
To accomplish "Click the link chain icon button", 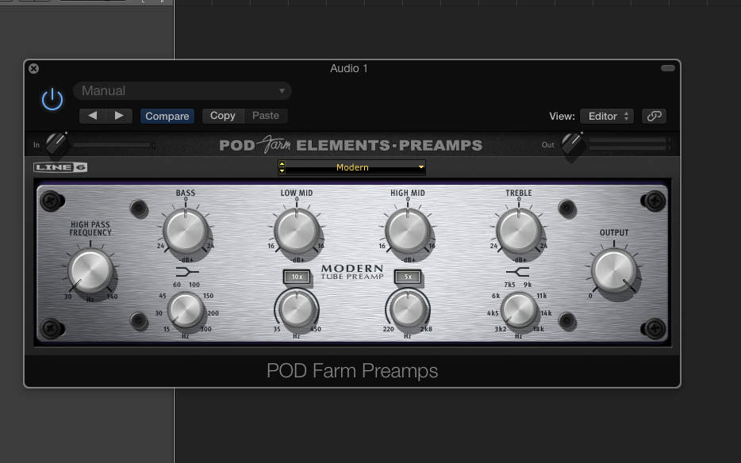I will pos(654,117).
